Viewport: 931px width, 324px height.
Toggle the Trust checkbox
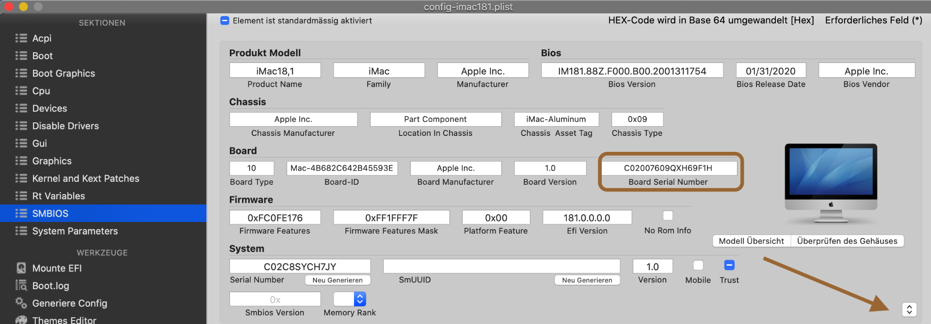pos(729,265)
